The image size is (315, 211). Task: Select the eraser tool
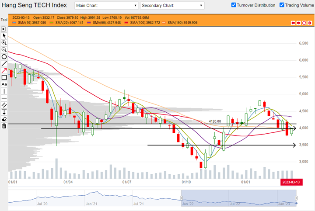[4, 119]
